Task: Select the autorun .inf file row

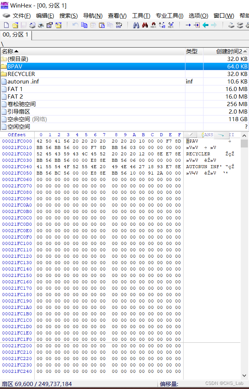Action: (x=124, y=81)
